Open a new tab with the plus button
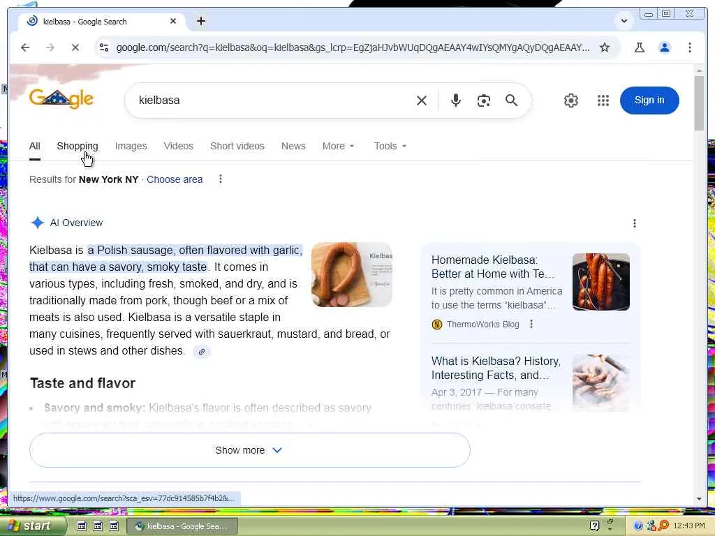The image size is (715, 536). point(201,21)
